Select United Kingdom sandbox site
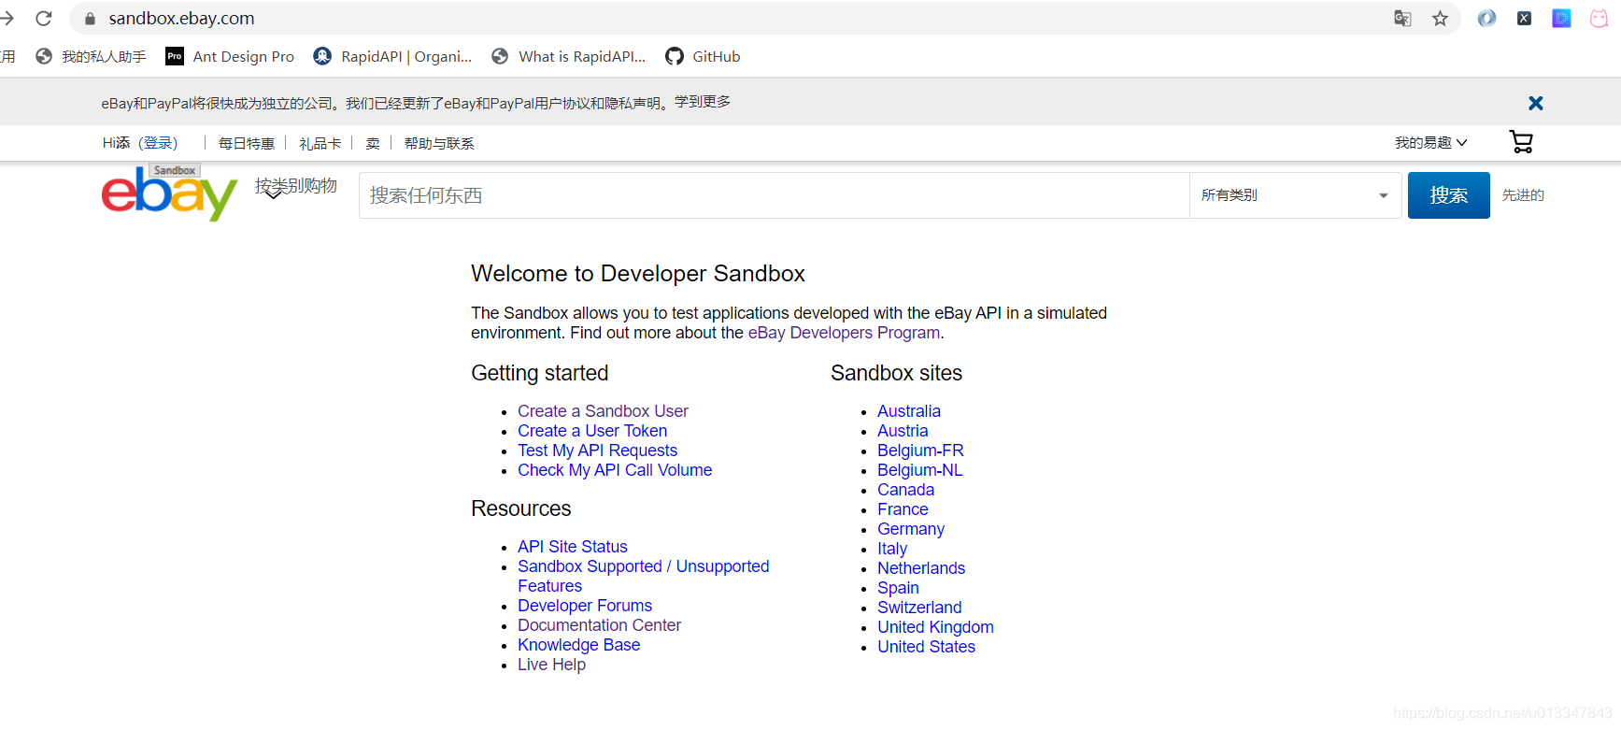The image size is (1621, 730). (935, 627)
